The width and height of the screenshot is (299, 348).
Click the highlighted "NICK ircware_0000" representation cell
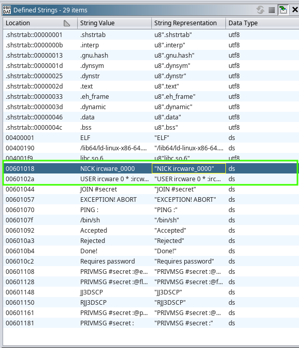coord(189,168)
